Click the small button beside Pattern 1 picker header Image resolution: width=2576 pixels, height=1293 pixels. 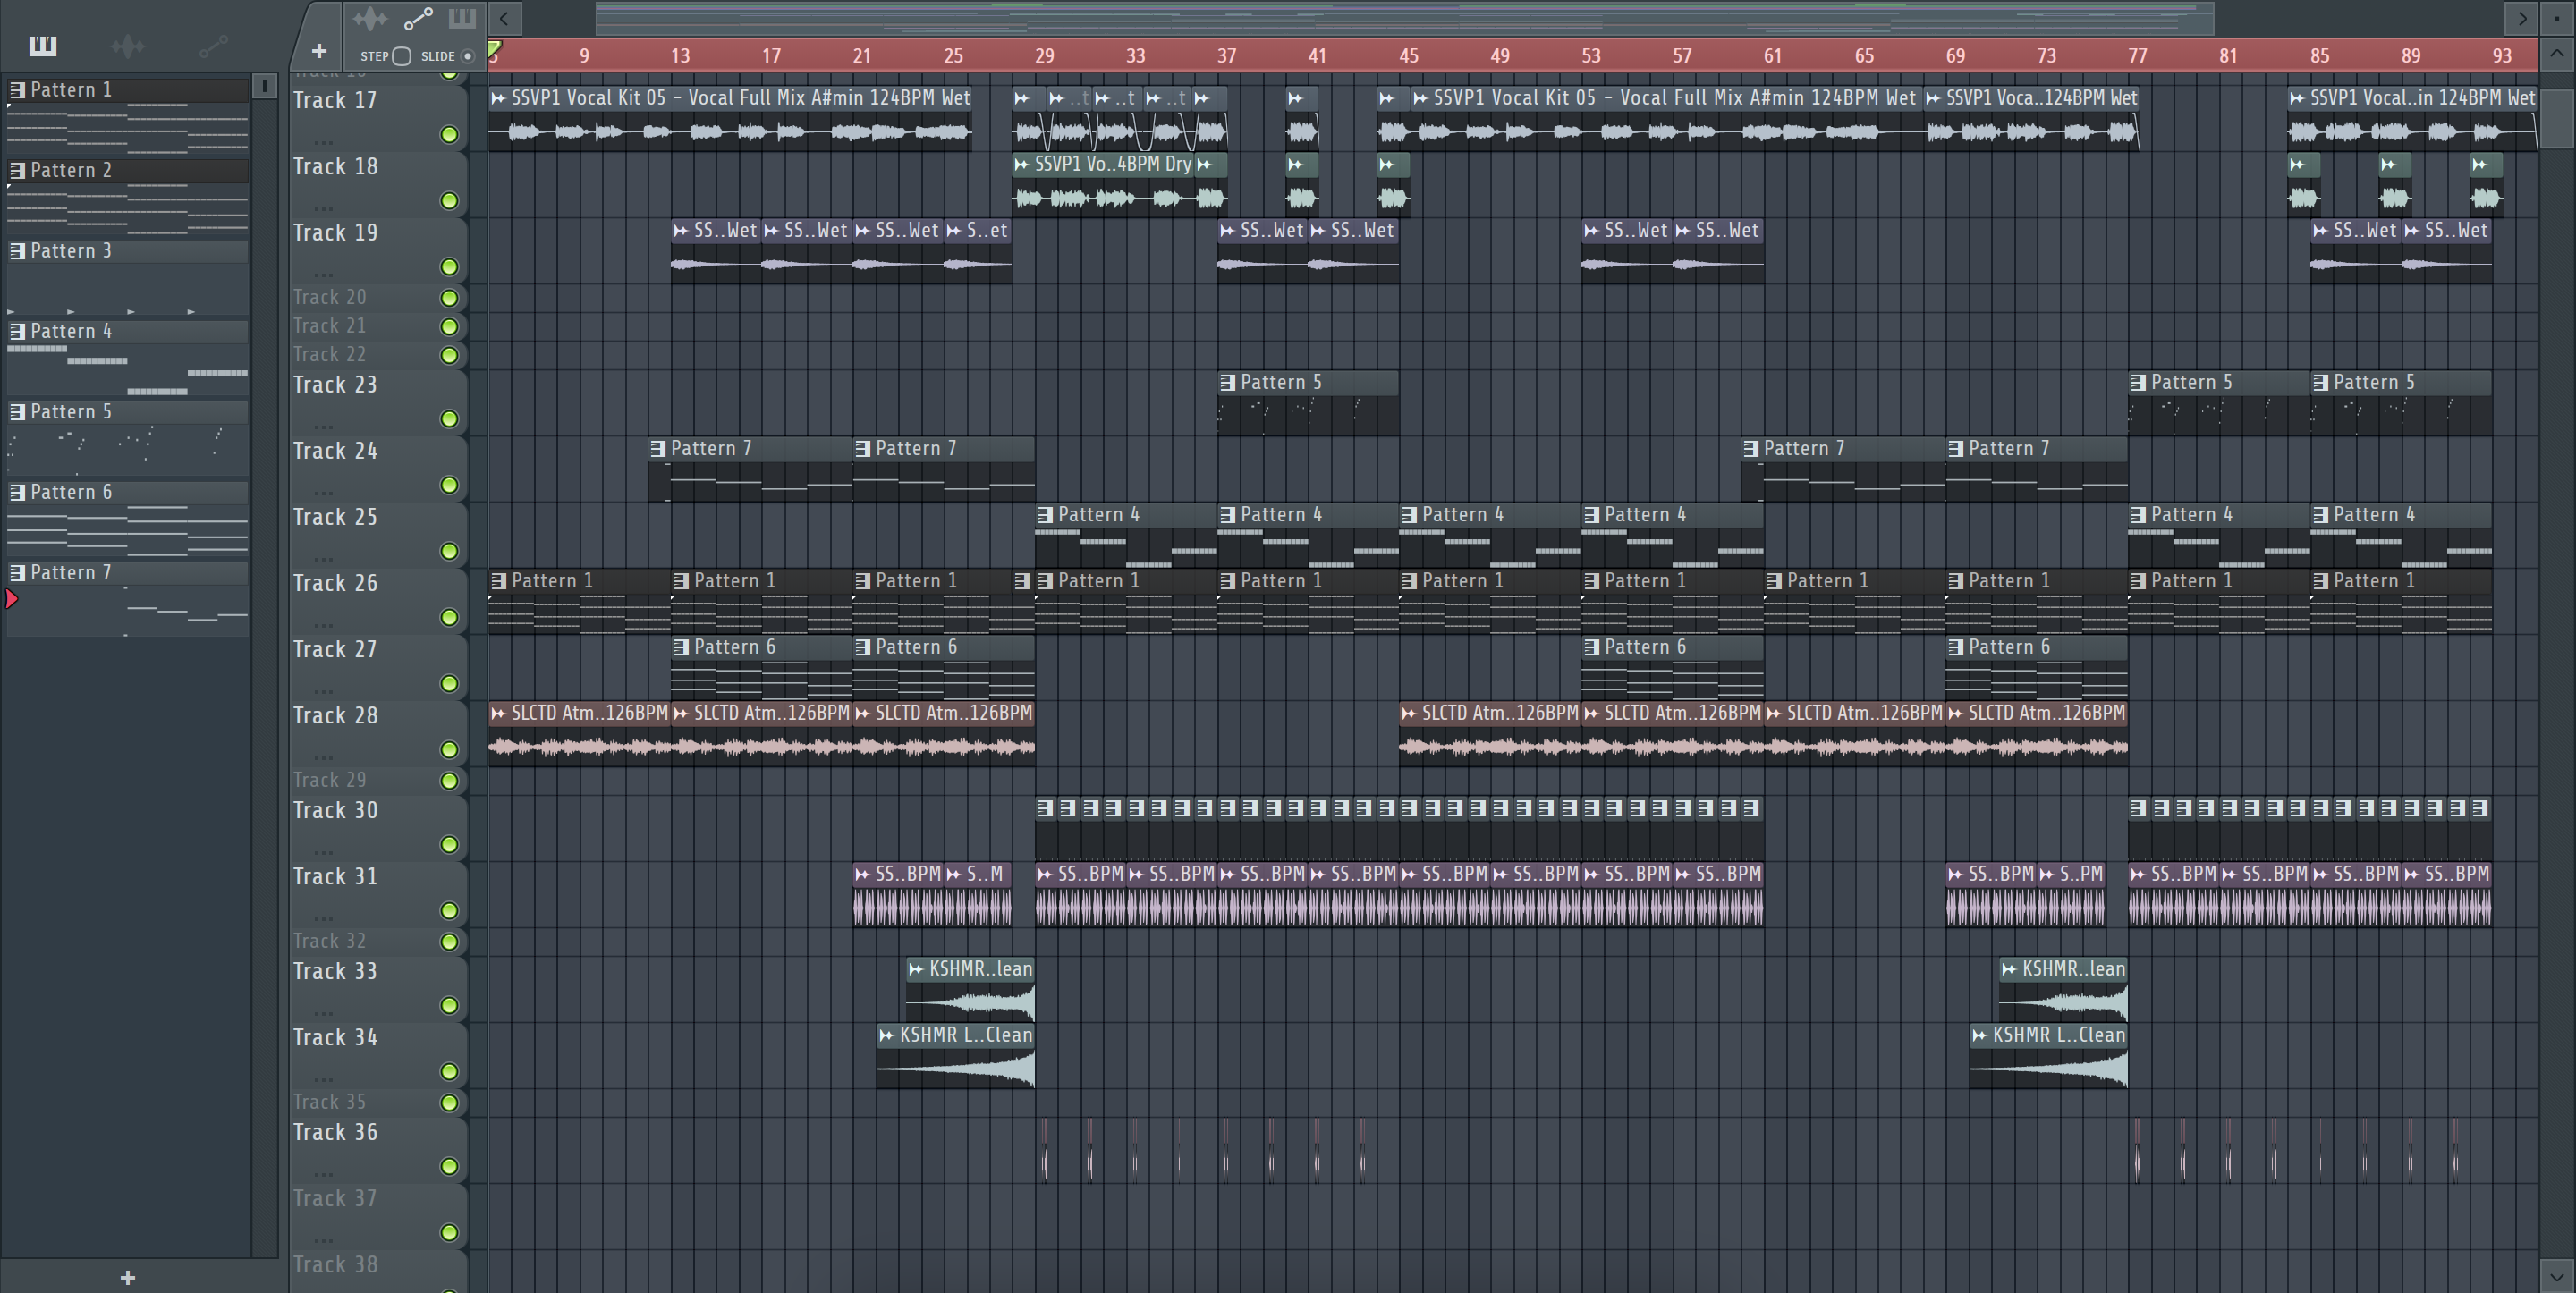click(265, 86)
